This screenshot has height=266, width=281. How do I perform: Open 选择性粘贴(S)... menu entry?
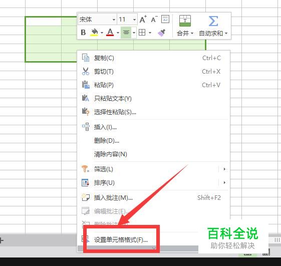coord(153,112)
